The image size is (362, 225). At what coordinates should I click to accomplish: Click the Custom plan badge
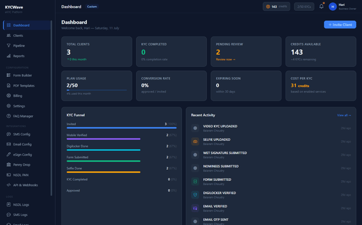(92, 7)
